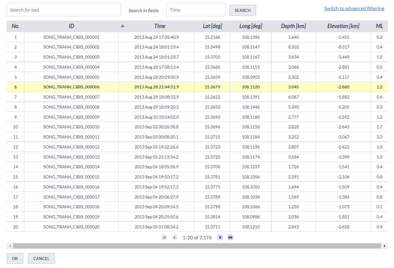Click the SEARCH button
Viewport: 394px width, 268px height.
(x=243, y=10)
